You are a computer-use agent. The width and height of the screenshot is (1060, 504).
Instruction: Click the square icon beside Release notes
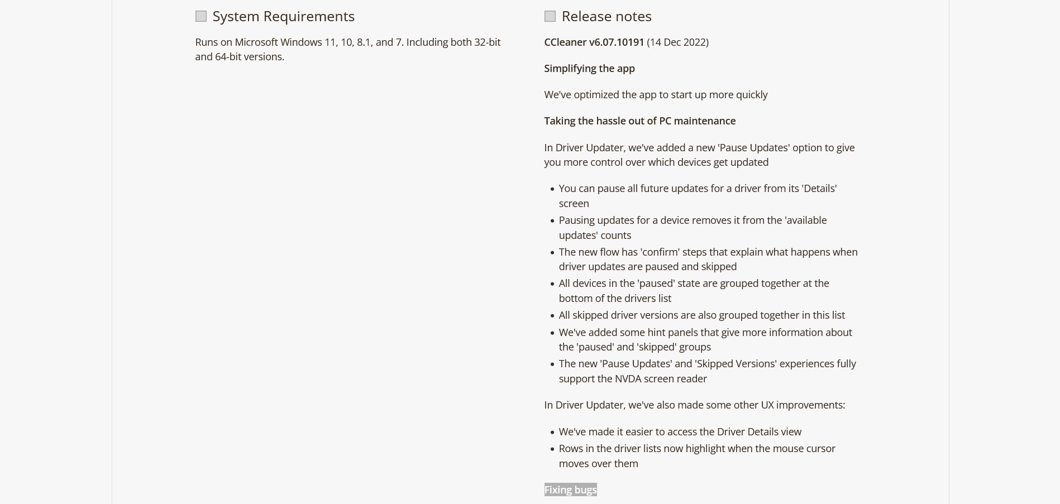pyautogui.click(x=550, y=16)
